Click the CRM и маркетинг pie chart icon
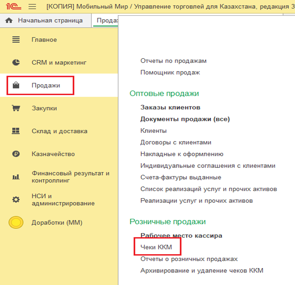Screen dimensions: 295x285 tap(16, 63)
